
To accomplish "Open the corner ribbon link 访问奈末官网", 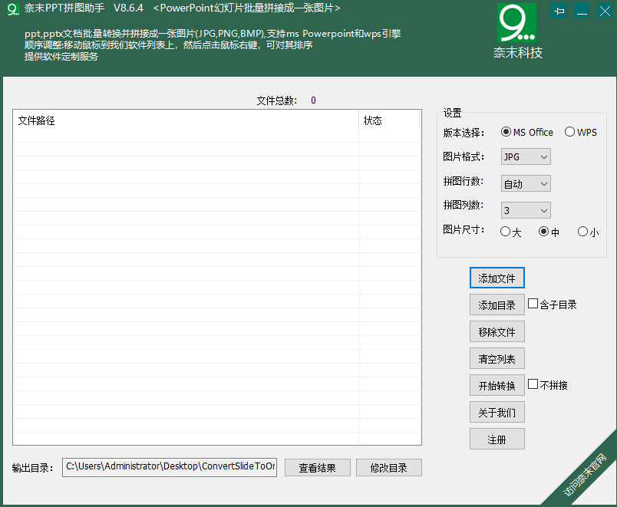I will click(584, 475).
